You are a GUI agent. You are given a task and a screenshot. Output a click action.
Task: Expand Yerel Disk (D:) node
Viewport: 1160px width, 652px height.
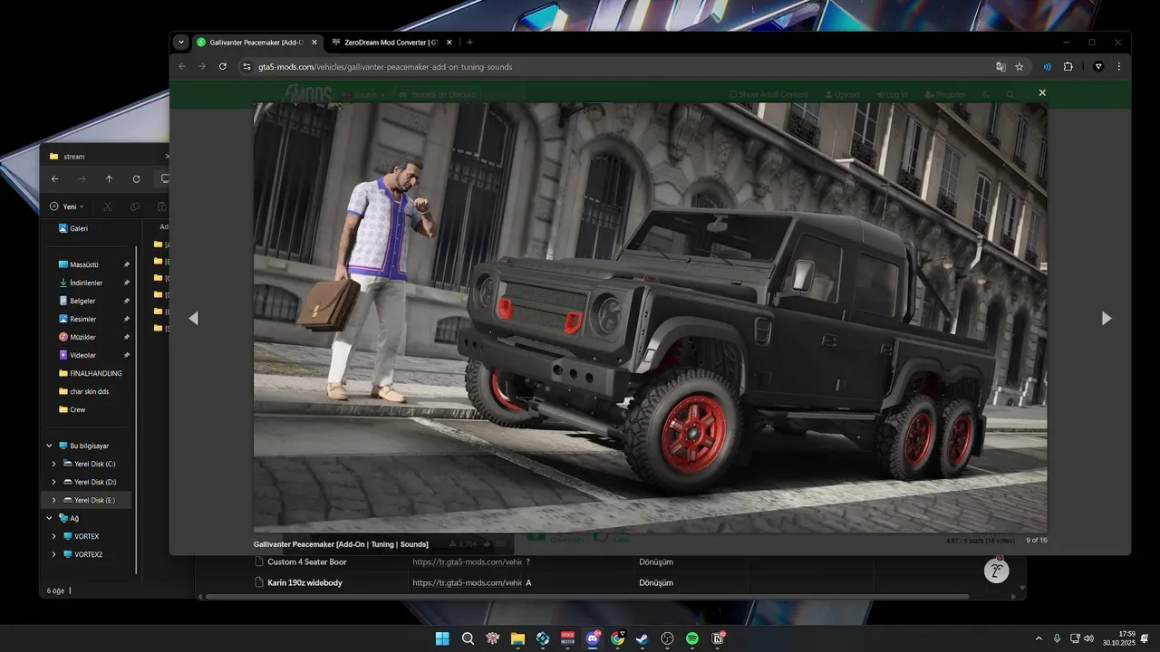pos(53,482)
